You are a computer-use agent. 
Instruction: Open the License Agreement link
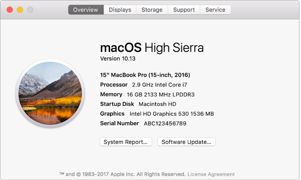[x=211, y=174]
